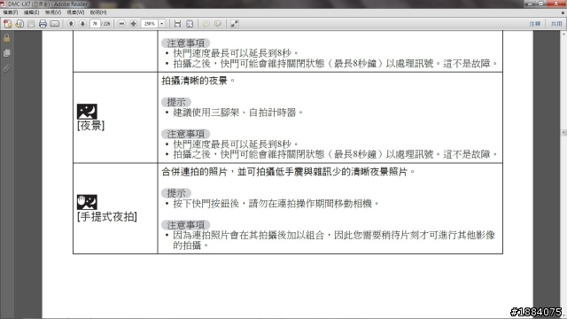
Task: Go to next page with down arrow
Action: (82, 24)
